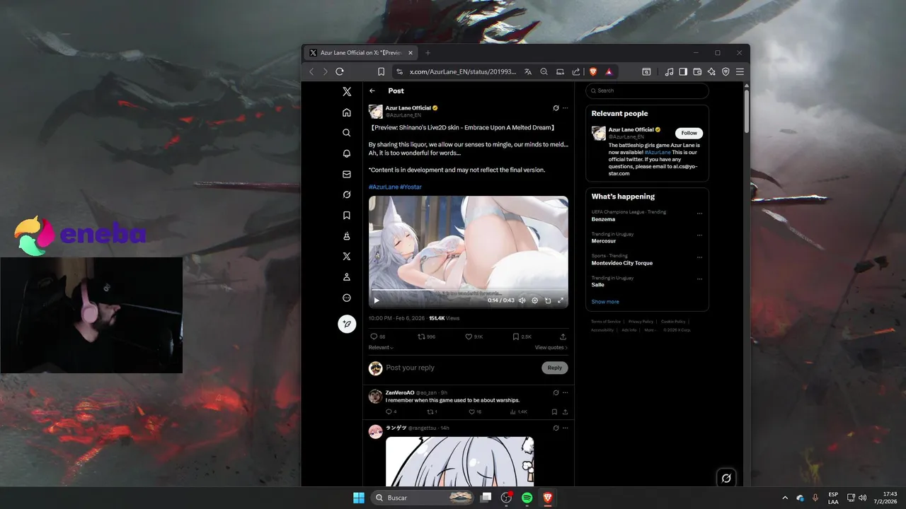
Task: Click the X logo at sidebar top
Action: pos(347,92)
